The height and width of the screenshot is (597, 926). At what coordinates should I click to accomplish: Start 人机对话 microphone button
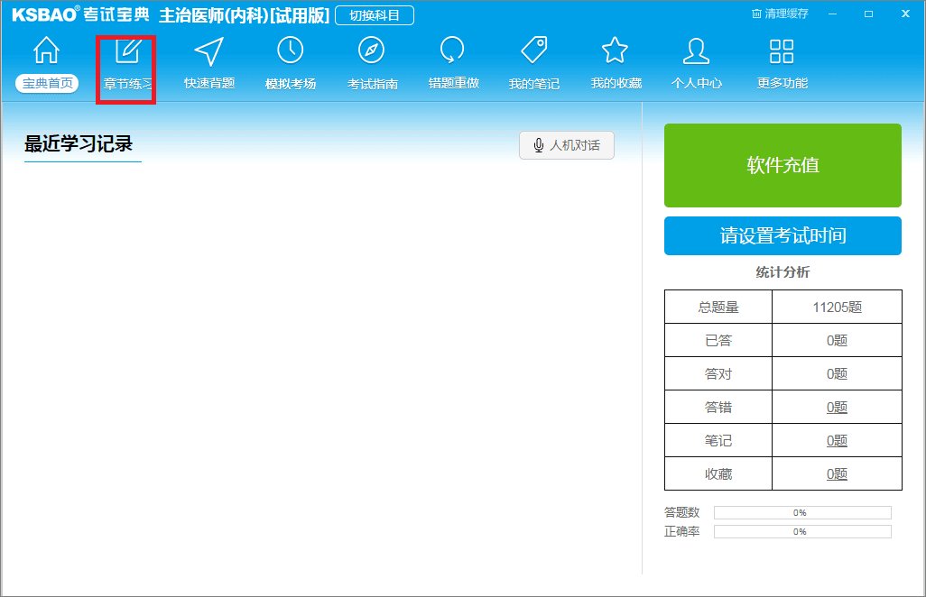[567, 145]
